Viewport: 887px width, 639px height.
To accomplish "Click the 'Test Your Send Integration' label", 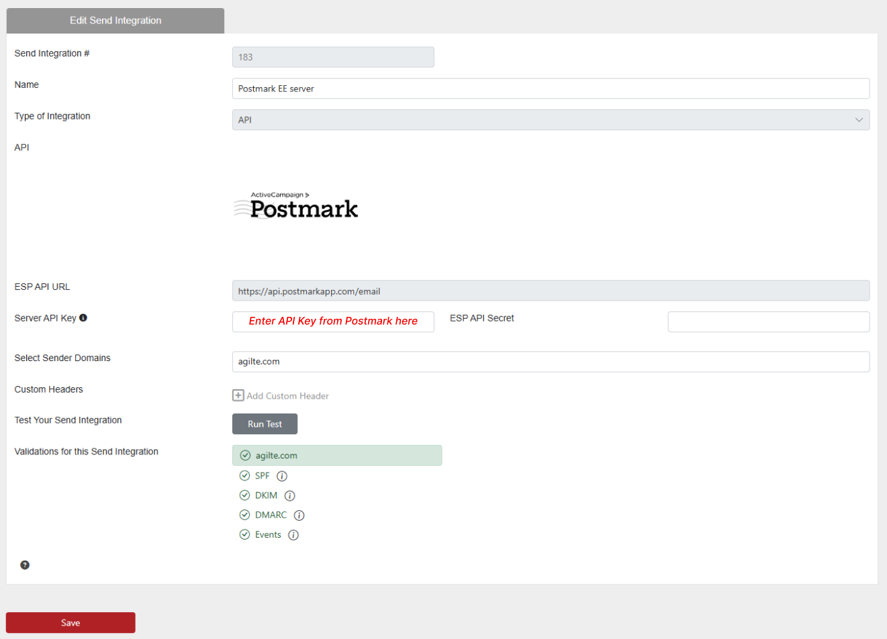I will (x=68, y=420).
